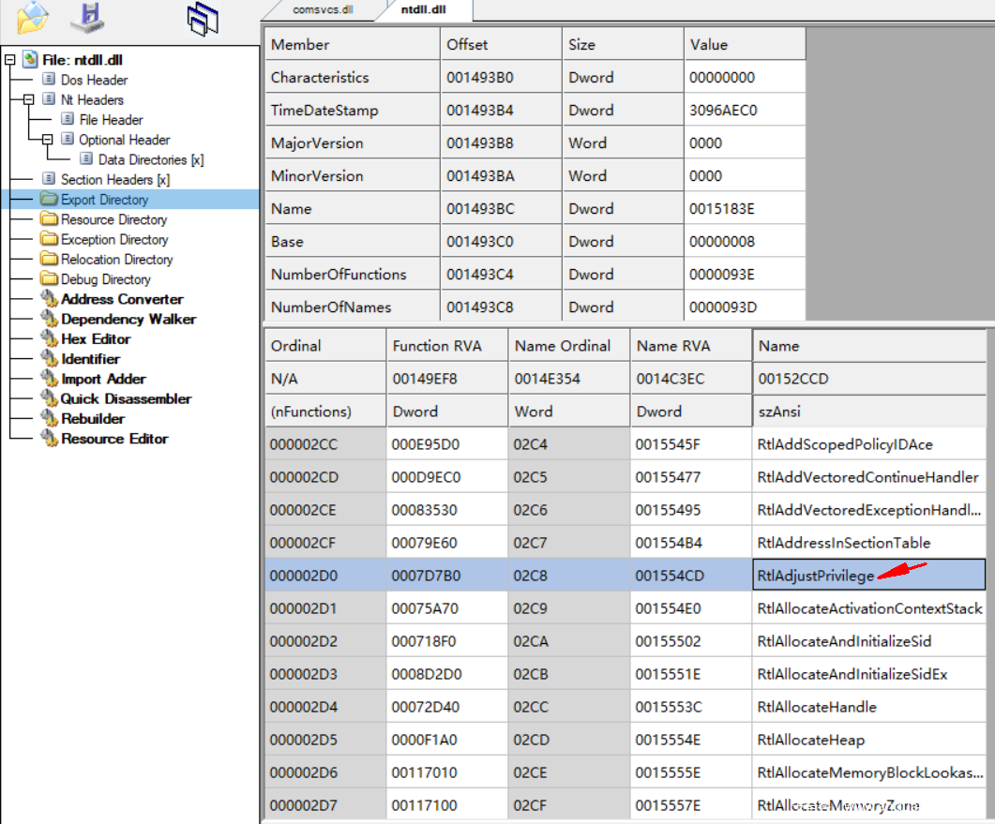Select the Export Directory folder icon
This screenshot has height=824, width=995.
(x=49, y=199)
